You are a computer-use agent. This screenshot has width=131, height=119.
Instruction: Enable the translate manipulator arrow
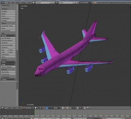click(x=47, y=108)
